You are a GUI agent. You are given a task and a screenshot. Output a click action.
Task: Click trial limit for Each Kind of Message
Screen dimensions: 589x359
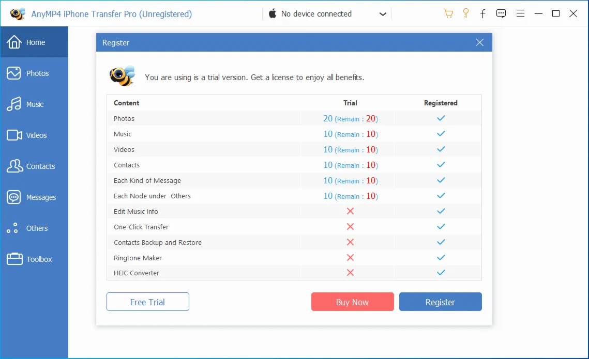(x=351, y=180)
